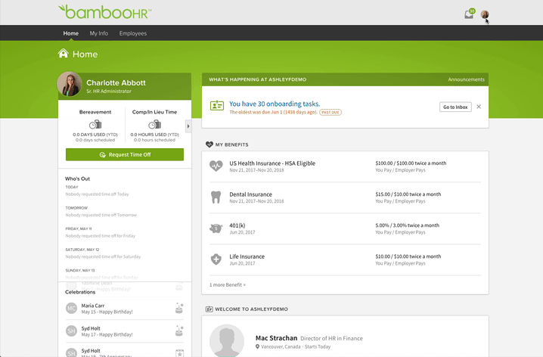The image size is (543, 357).
Task: Open the Life Insurance benefit entry
Action: (247, 256)
